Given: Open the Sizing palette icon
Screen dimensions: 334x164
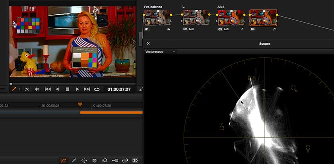Looking at the screenshot, I should [x=125, y=160].
